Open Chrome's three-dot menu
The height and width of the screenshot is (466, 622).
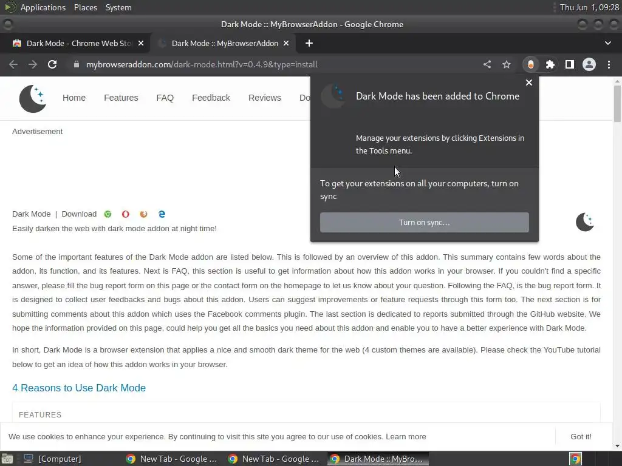[x=609, y=64]
